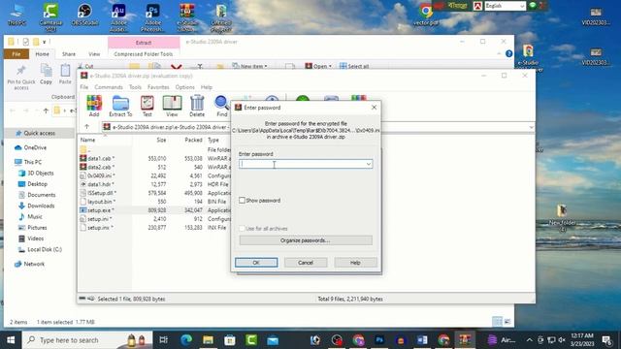Image resolution: width=621 pixels, height=349 pixels.
Task: Open Microsoft Store from taskbar
Action: click(230, 340)
